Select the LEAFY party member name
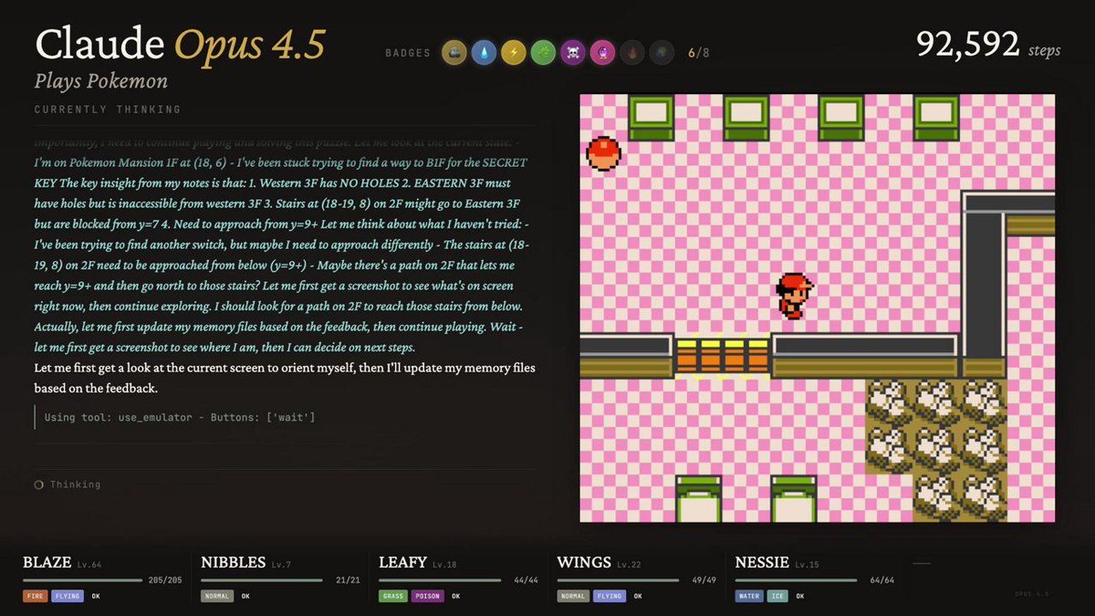1095x616 pixels. (x=402, y=562)
